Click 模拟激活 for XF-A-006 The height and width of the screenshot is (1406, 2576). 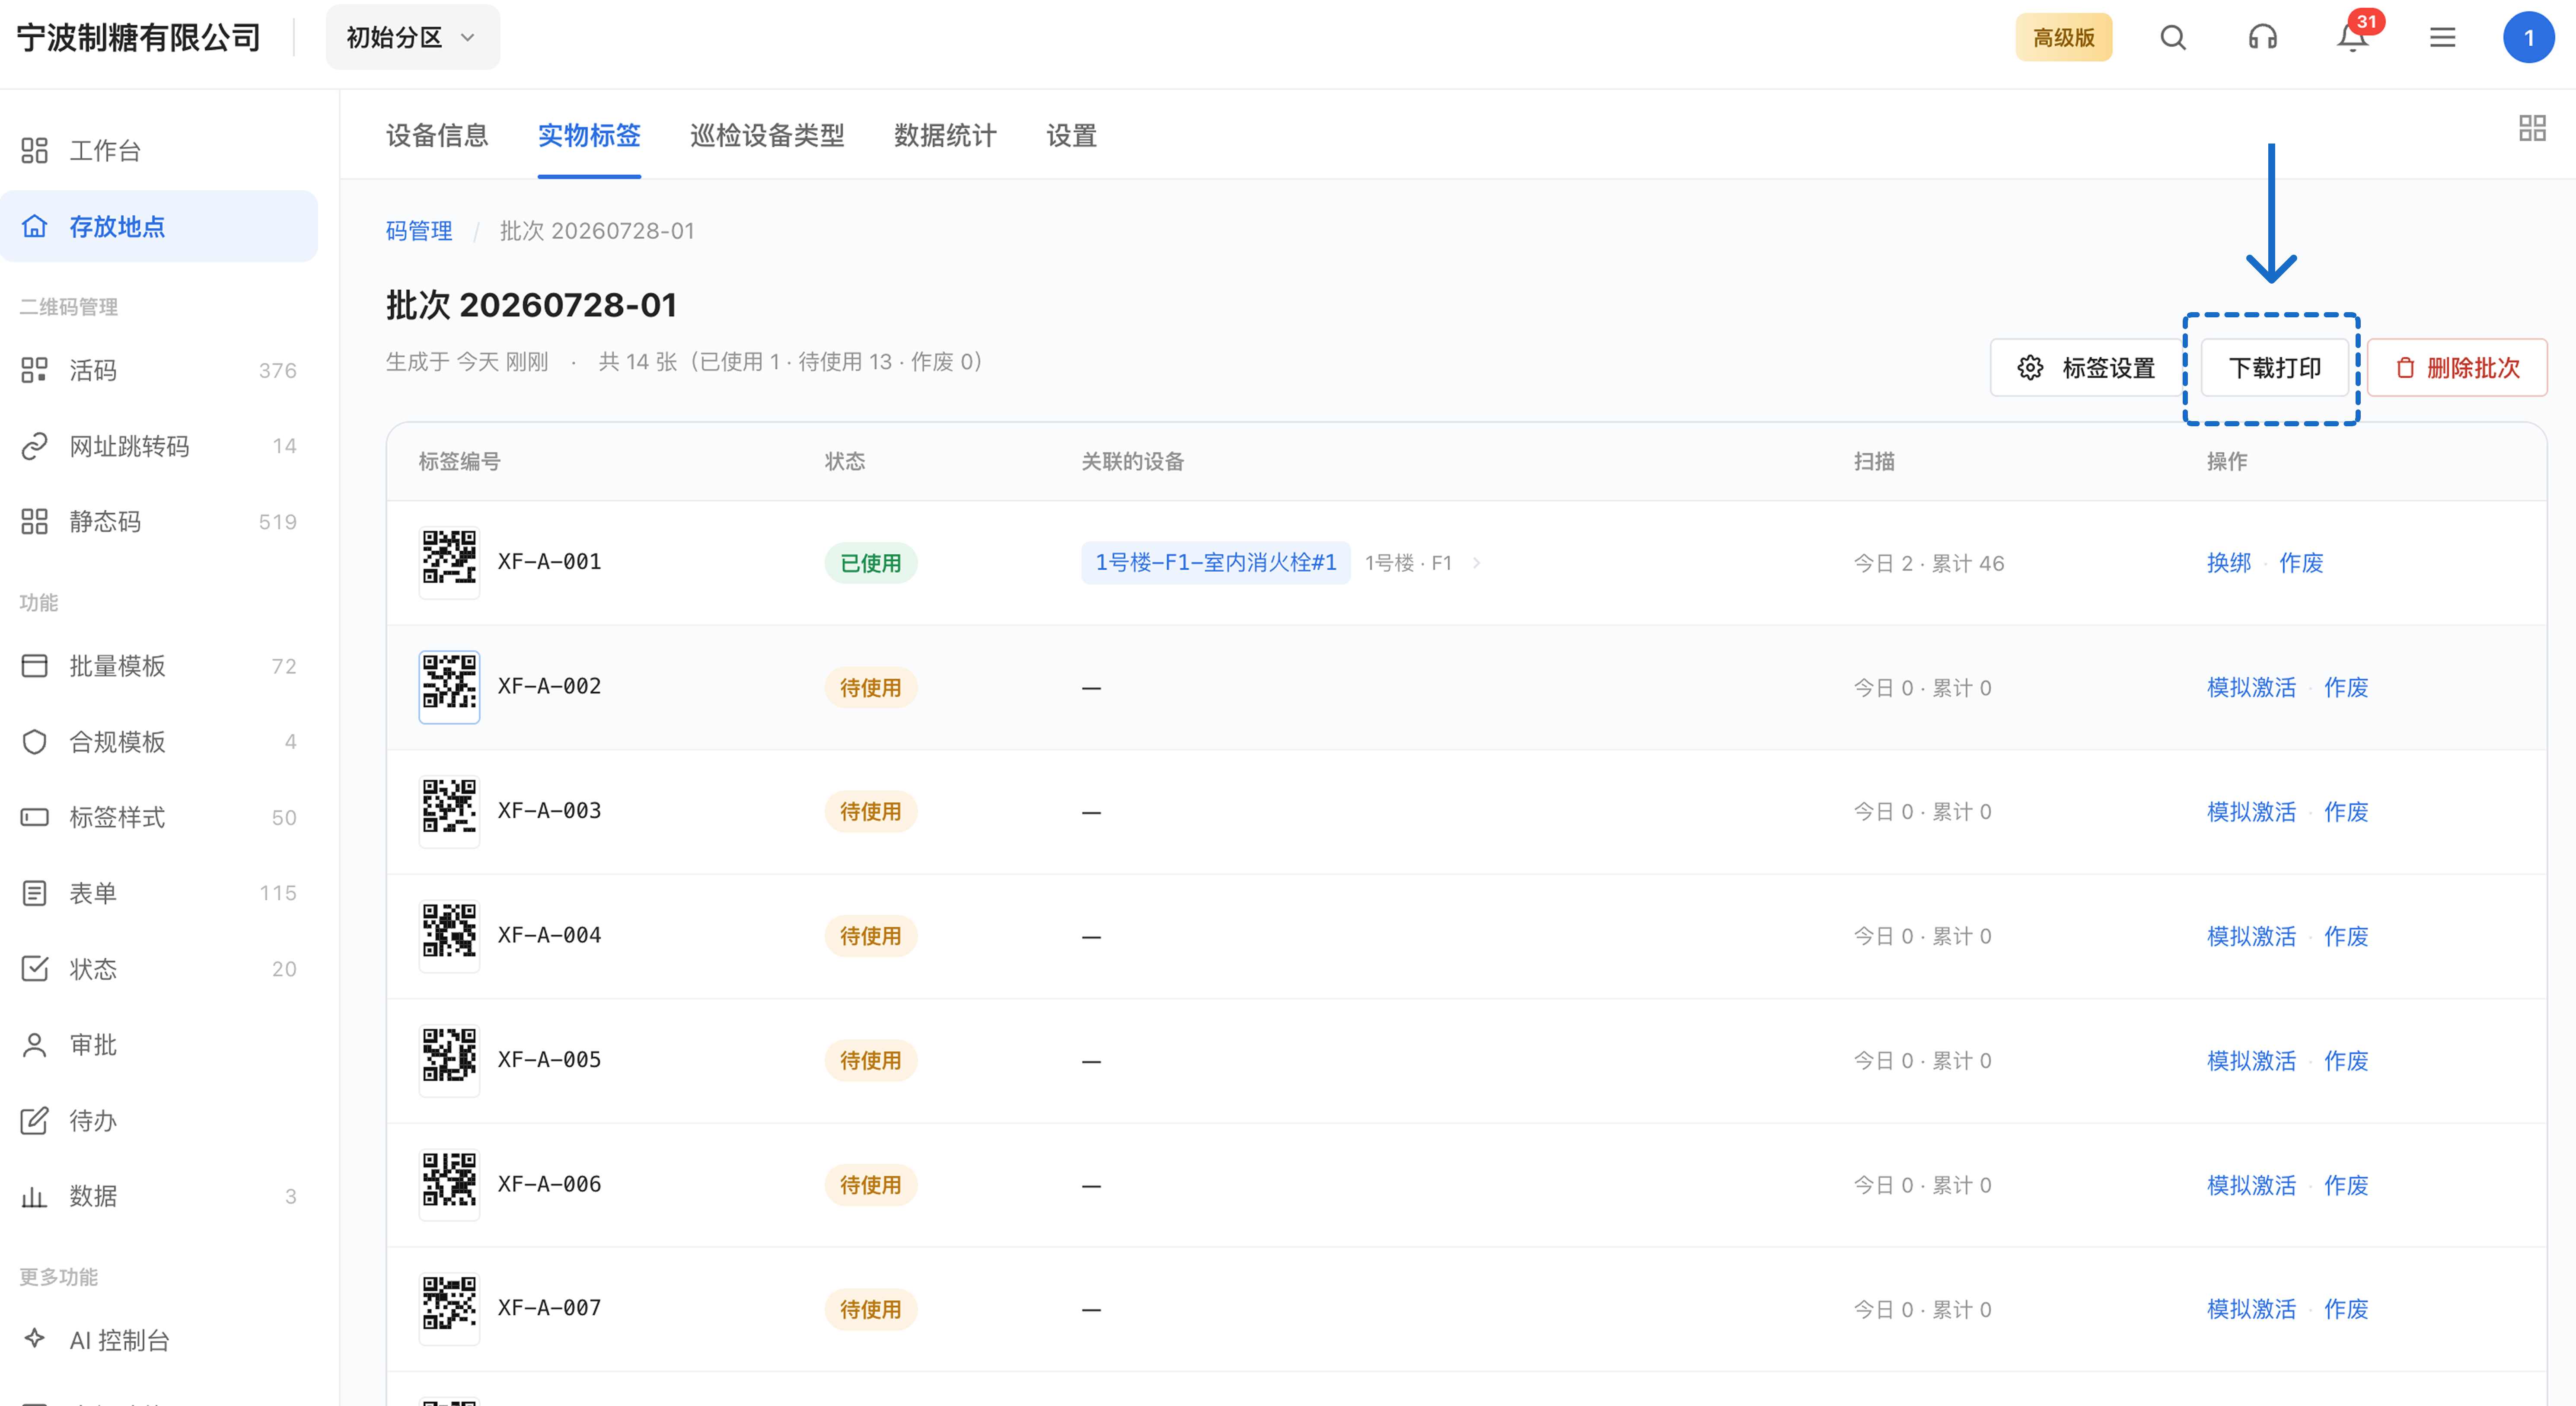[2251, 1185]
